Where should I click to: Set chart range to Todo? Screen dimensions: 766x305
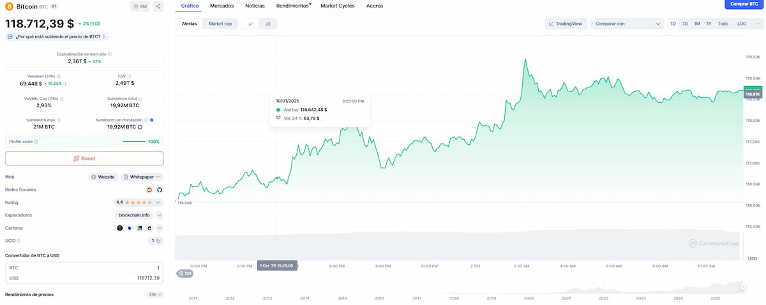pos(723,24)
